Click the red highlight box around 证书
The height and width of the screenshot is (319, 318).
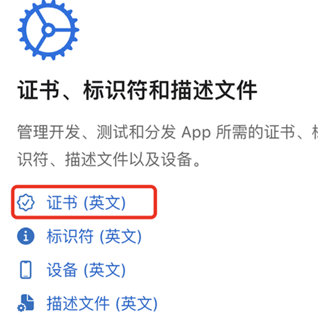[x=84, y=202]
